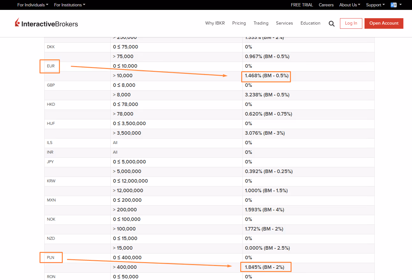Click the 0 ≤ 400,000 tier cell
The image size is (412, 280).
pyautogui.click(x=177, y=258)
